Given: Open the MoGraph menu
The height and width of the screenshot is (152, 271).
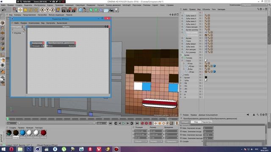Looking at the screenshot, I should [x=127, y=5].
